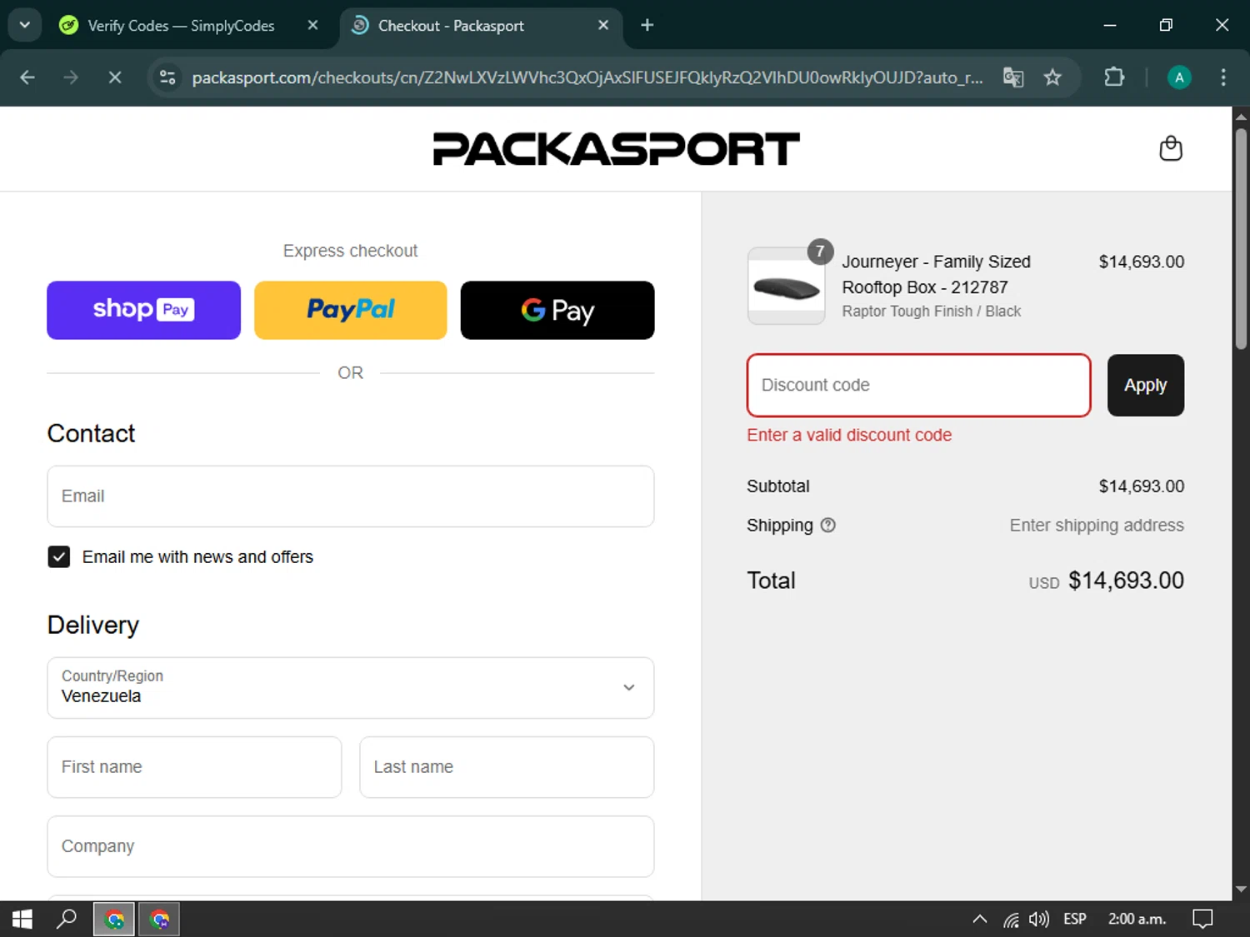Image resolution: width=1250 pixels, height=937 pixels.
Task: Click the Journeyer rooftop box thumbnail
Action: pos(787,287)
